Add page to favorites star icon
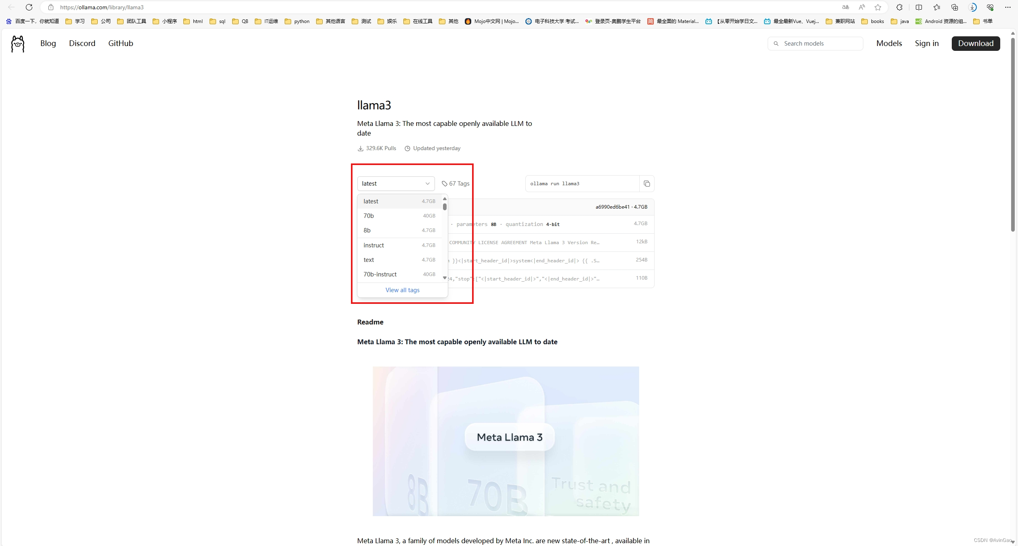The image size is (1018, 546). click(x=877, y=7)
